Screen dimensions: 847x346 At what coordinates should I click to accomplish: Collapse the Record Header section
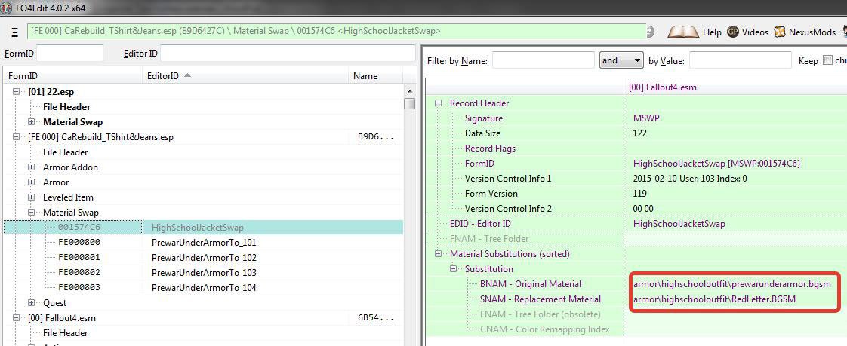[439, 103]
